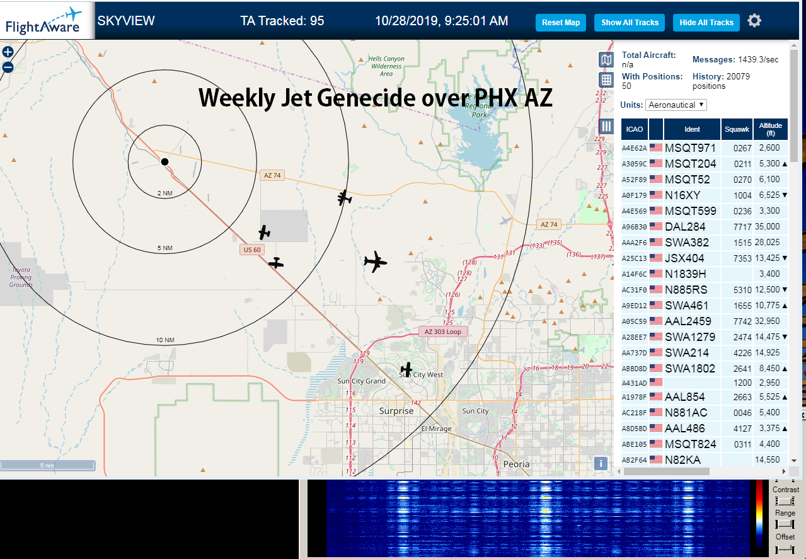Click the receiver site black dot marker

(x=164, y=162)
